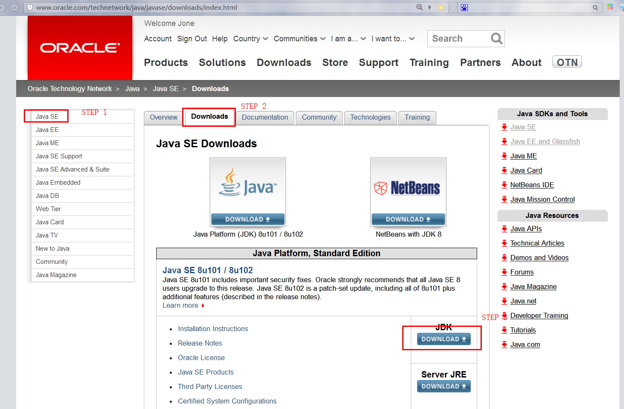Open the About menu
Image resolution: width=624 pixels, height=409 pixels.
click(x=527, y=63)
